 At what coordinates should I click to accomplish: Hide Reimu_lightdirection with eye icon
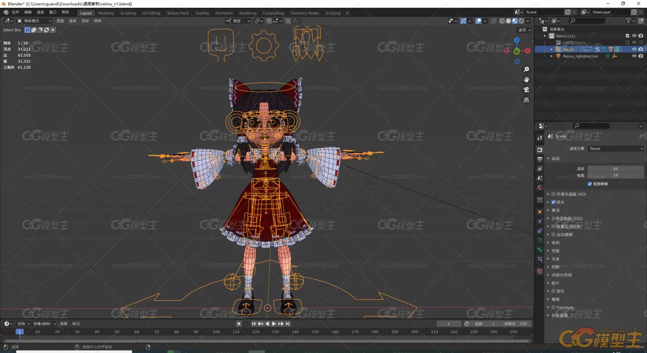pos(634,56)
